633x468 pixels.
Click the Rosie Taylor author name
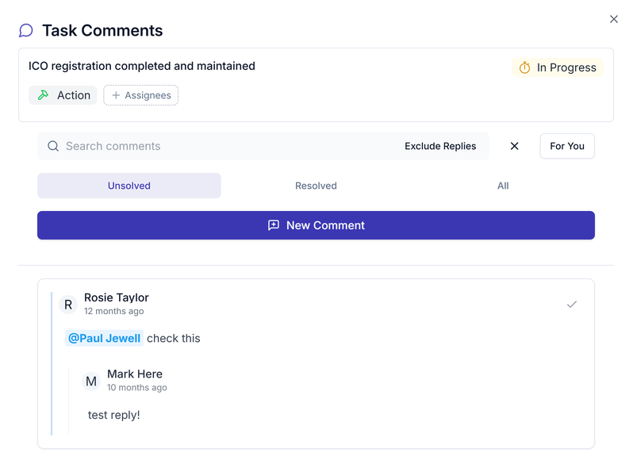tap(117, 297)
